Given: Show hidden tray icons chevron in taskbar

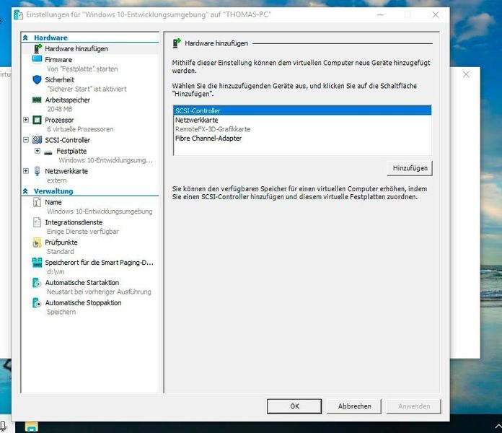Looking at the screenshot, I should (498, 427).
